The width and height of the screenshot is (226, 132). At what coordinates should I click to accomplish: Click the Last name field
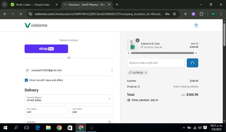click(x=92, y=111)
